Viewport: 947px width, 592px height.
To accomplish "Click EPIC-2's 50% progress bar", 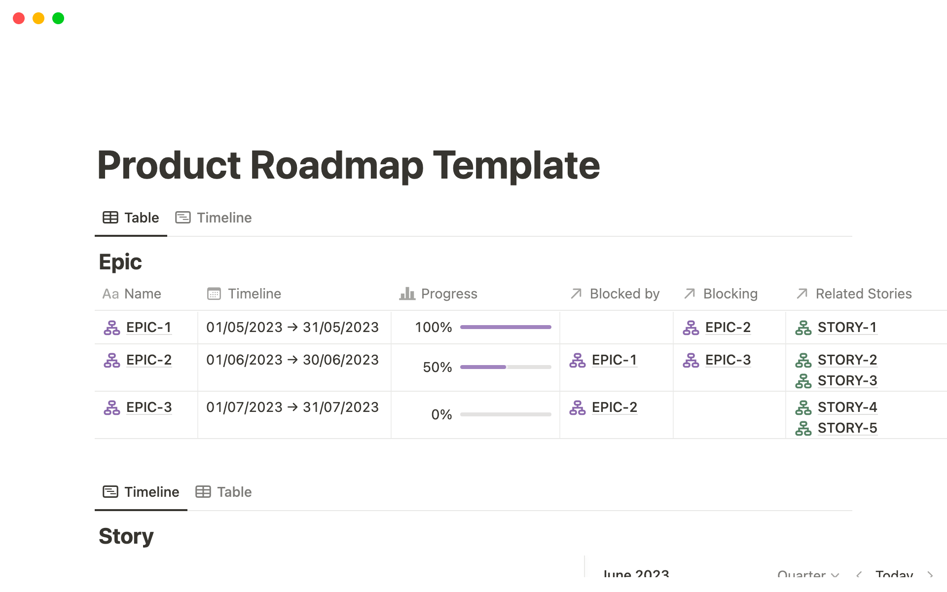I will pyautogui.click(x=505, y=367).
